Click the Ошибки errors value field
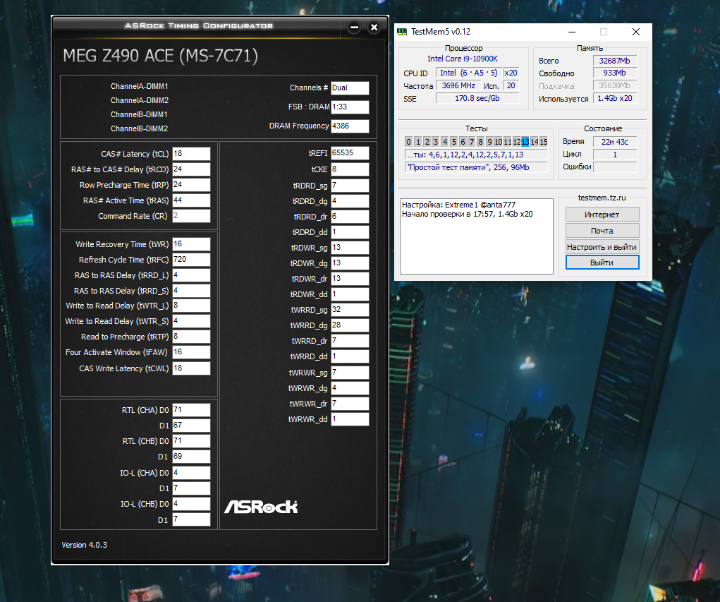 point(614,167)
